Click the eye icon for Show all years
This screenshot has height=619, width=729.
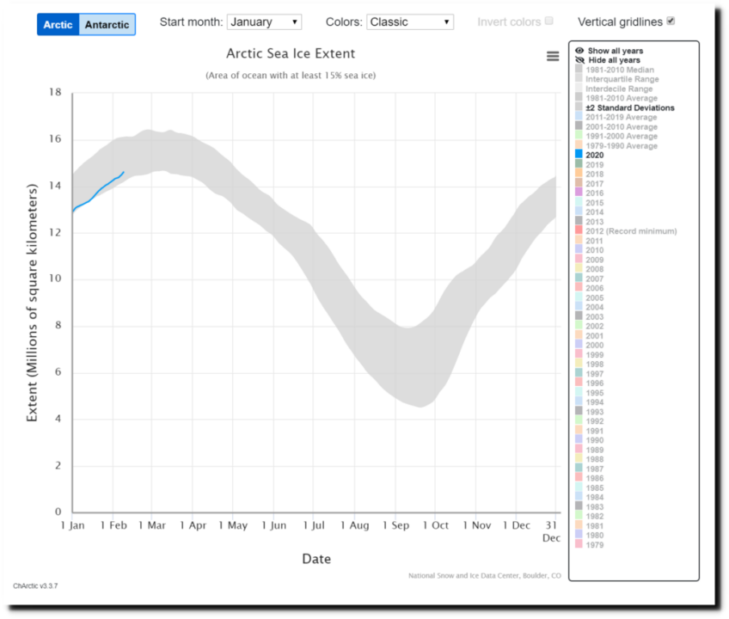coord(579,52)
